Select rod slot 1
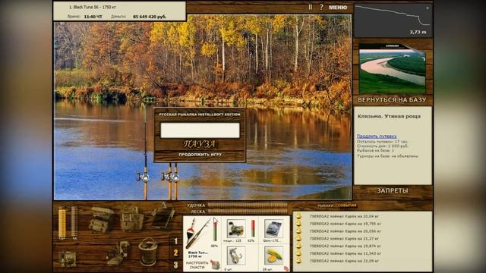The width and height of the screenshot is (486, 273). click(x=175, y=241)
